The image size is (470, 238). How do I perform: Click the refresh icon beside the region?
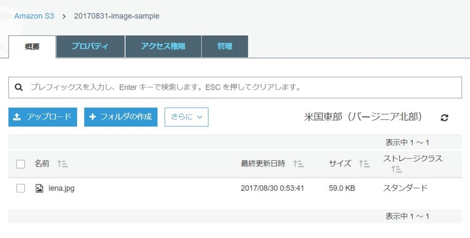click(x=444, y=118)
